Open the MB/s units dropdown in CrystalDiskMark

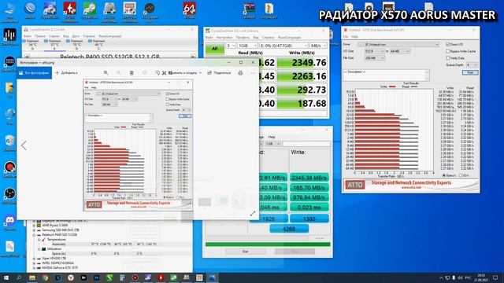coord(318,46)
